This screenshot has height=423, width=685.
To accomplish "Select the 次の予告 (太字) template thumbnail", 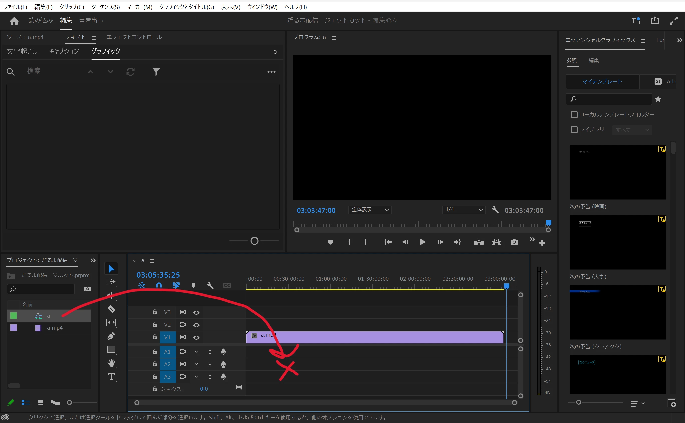I will click(x=618, y=242).
